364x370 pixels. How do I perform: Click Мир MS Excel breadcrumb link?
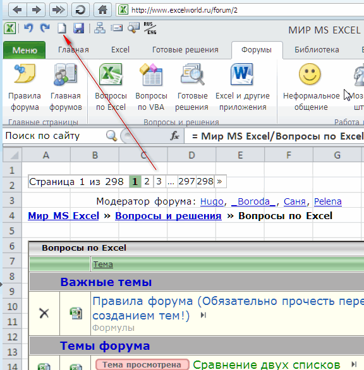click(63, 216)
